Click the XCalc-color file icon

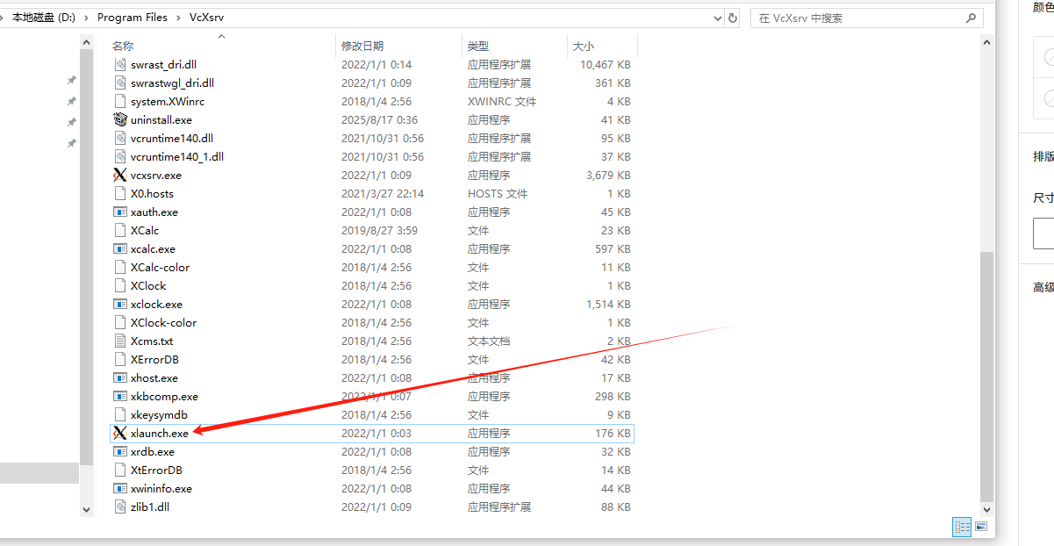[x=121, y=268]
